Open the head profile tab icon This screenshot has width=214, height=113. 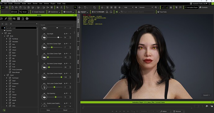23,19
